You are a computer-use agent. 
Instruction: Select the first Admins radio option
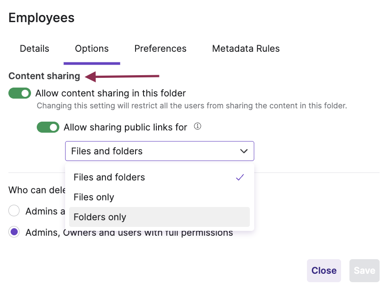tap(14, 211)
